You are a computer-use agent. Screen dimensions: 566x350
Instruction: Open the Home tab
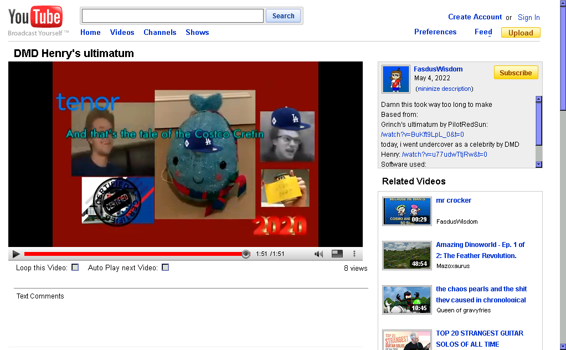90,32
